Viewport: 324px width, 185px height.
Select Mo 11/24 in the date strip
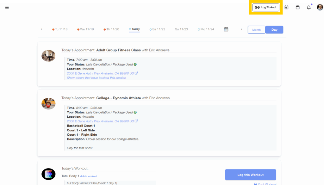[206, 29]
